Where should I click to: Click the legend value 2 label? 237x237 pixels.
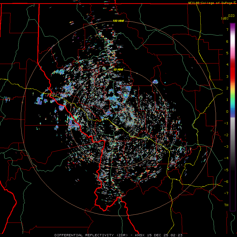[x=227, y=88]
